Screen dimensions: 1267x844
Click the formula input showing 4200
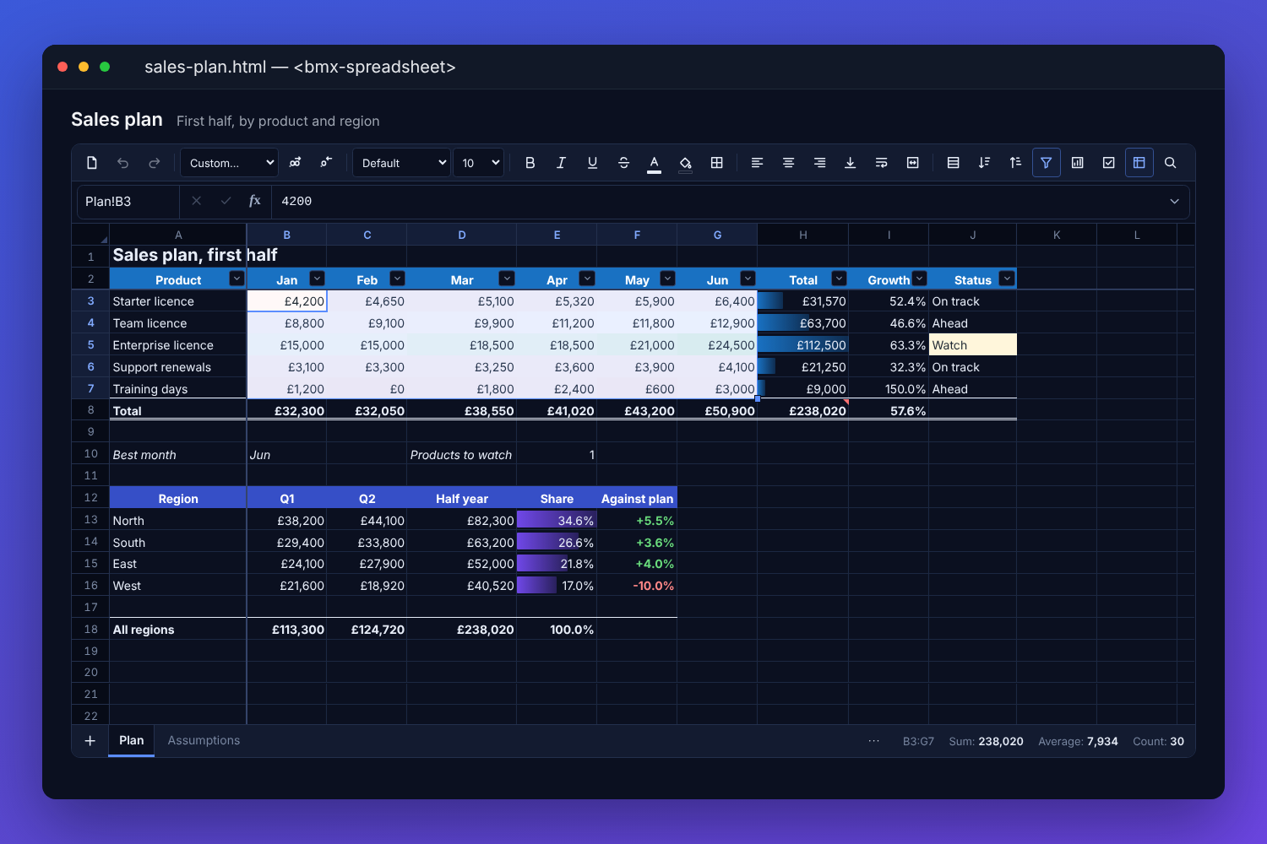click(x=716, y=201)
